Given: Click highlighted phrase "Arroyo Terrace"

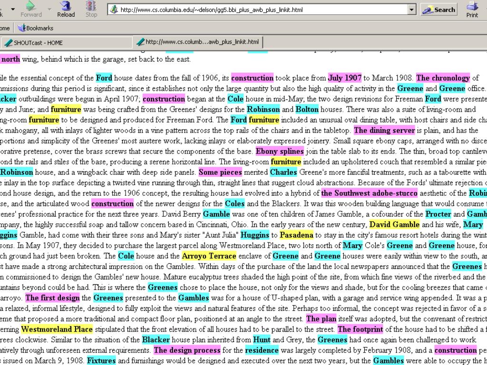Looking at the screenshot, I should click(x=209, y=256).
